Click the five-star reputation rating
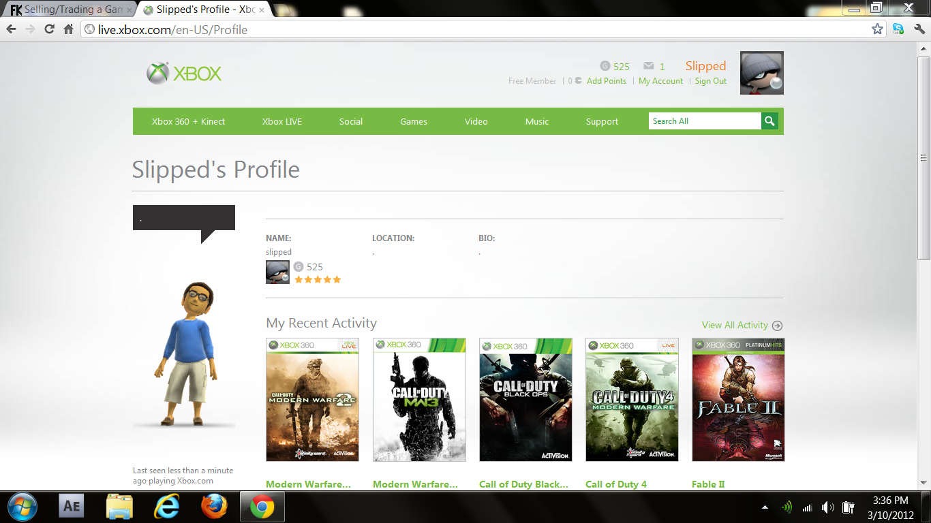This screenshot has width=931, height=523. click(x=318, y=280)
